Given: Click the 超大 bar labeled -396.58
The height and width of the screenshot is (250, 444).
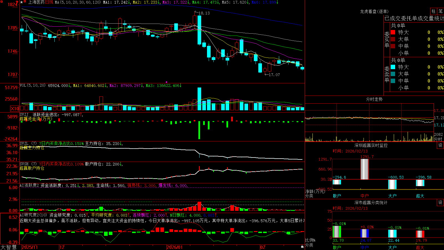Looking at the screenshot, I should 420,183.
